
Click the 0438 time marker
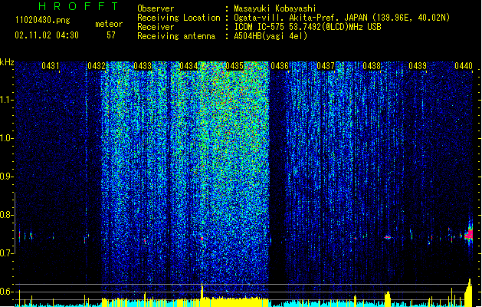(x=372, y=66)
